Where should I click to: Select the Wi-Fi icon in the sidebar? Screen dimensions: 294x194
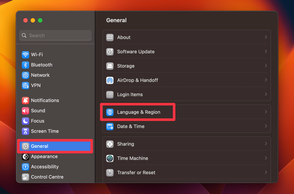click(x=25, y=54)
